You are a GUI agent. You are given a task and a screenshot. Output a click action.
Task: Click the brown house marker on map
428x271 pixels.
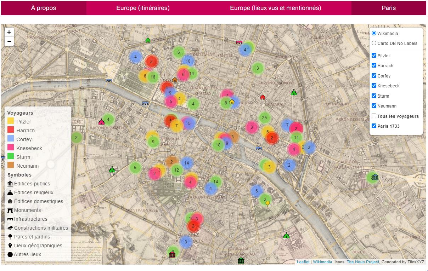(x=175, y=80)
